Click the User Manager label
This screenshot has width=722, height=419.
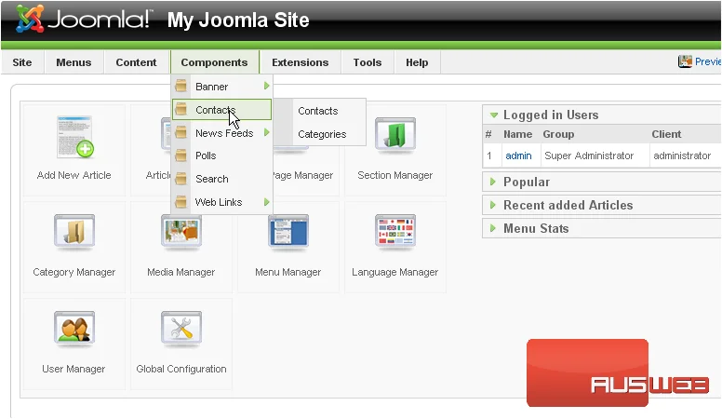tap(74, 369)
